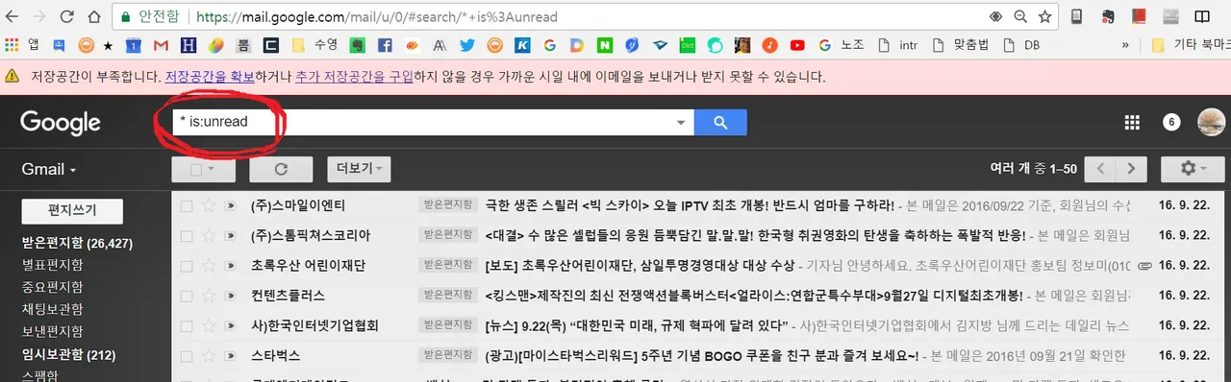Open the 기타 북마크 folder

coord(1189,44)
